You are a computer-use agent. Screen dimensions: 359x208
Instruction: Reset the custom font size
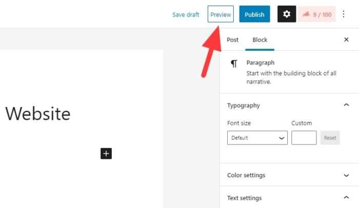click(x=330, y=138)
